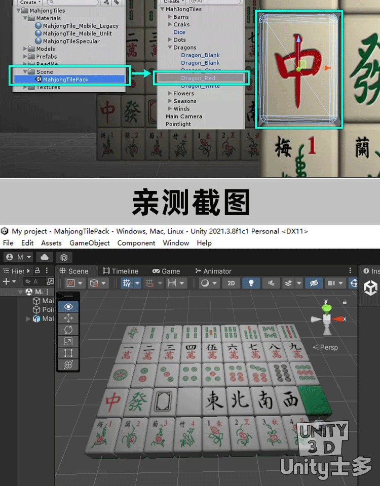Select the Move tool in scene overlay
This screenshot has height=486, width=380.
tap(68, 318)
